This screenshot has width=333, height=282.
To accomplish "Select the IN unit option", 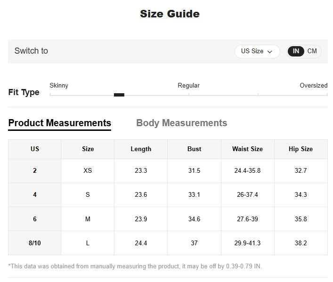I will point(296,51).
